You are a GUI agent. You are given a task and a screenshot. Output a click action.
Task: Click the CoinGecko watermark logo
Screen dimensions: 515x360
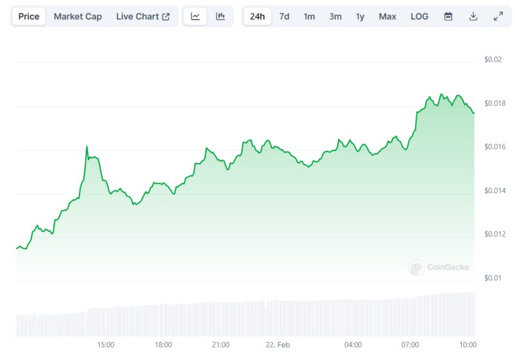(439, 267)
